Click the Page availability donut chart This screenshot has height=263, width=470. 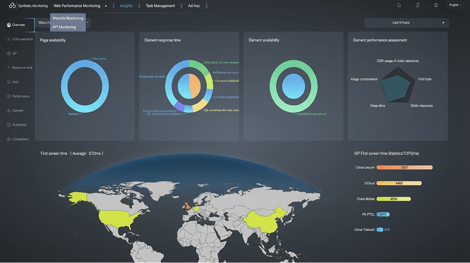[85, 86]
